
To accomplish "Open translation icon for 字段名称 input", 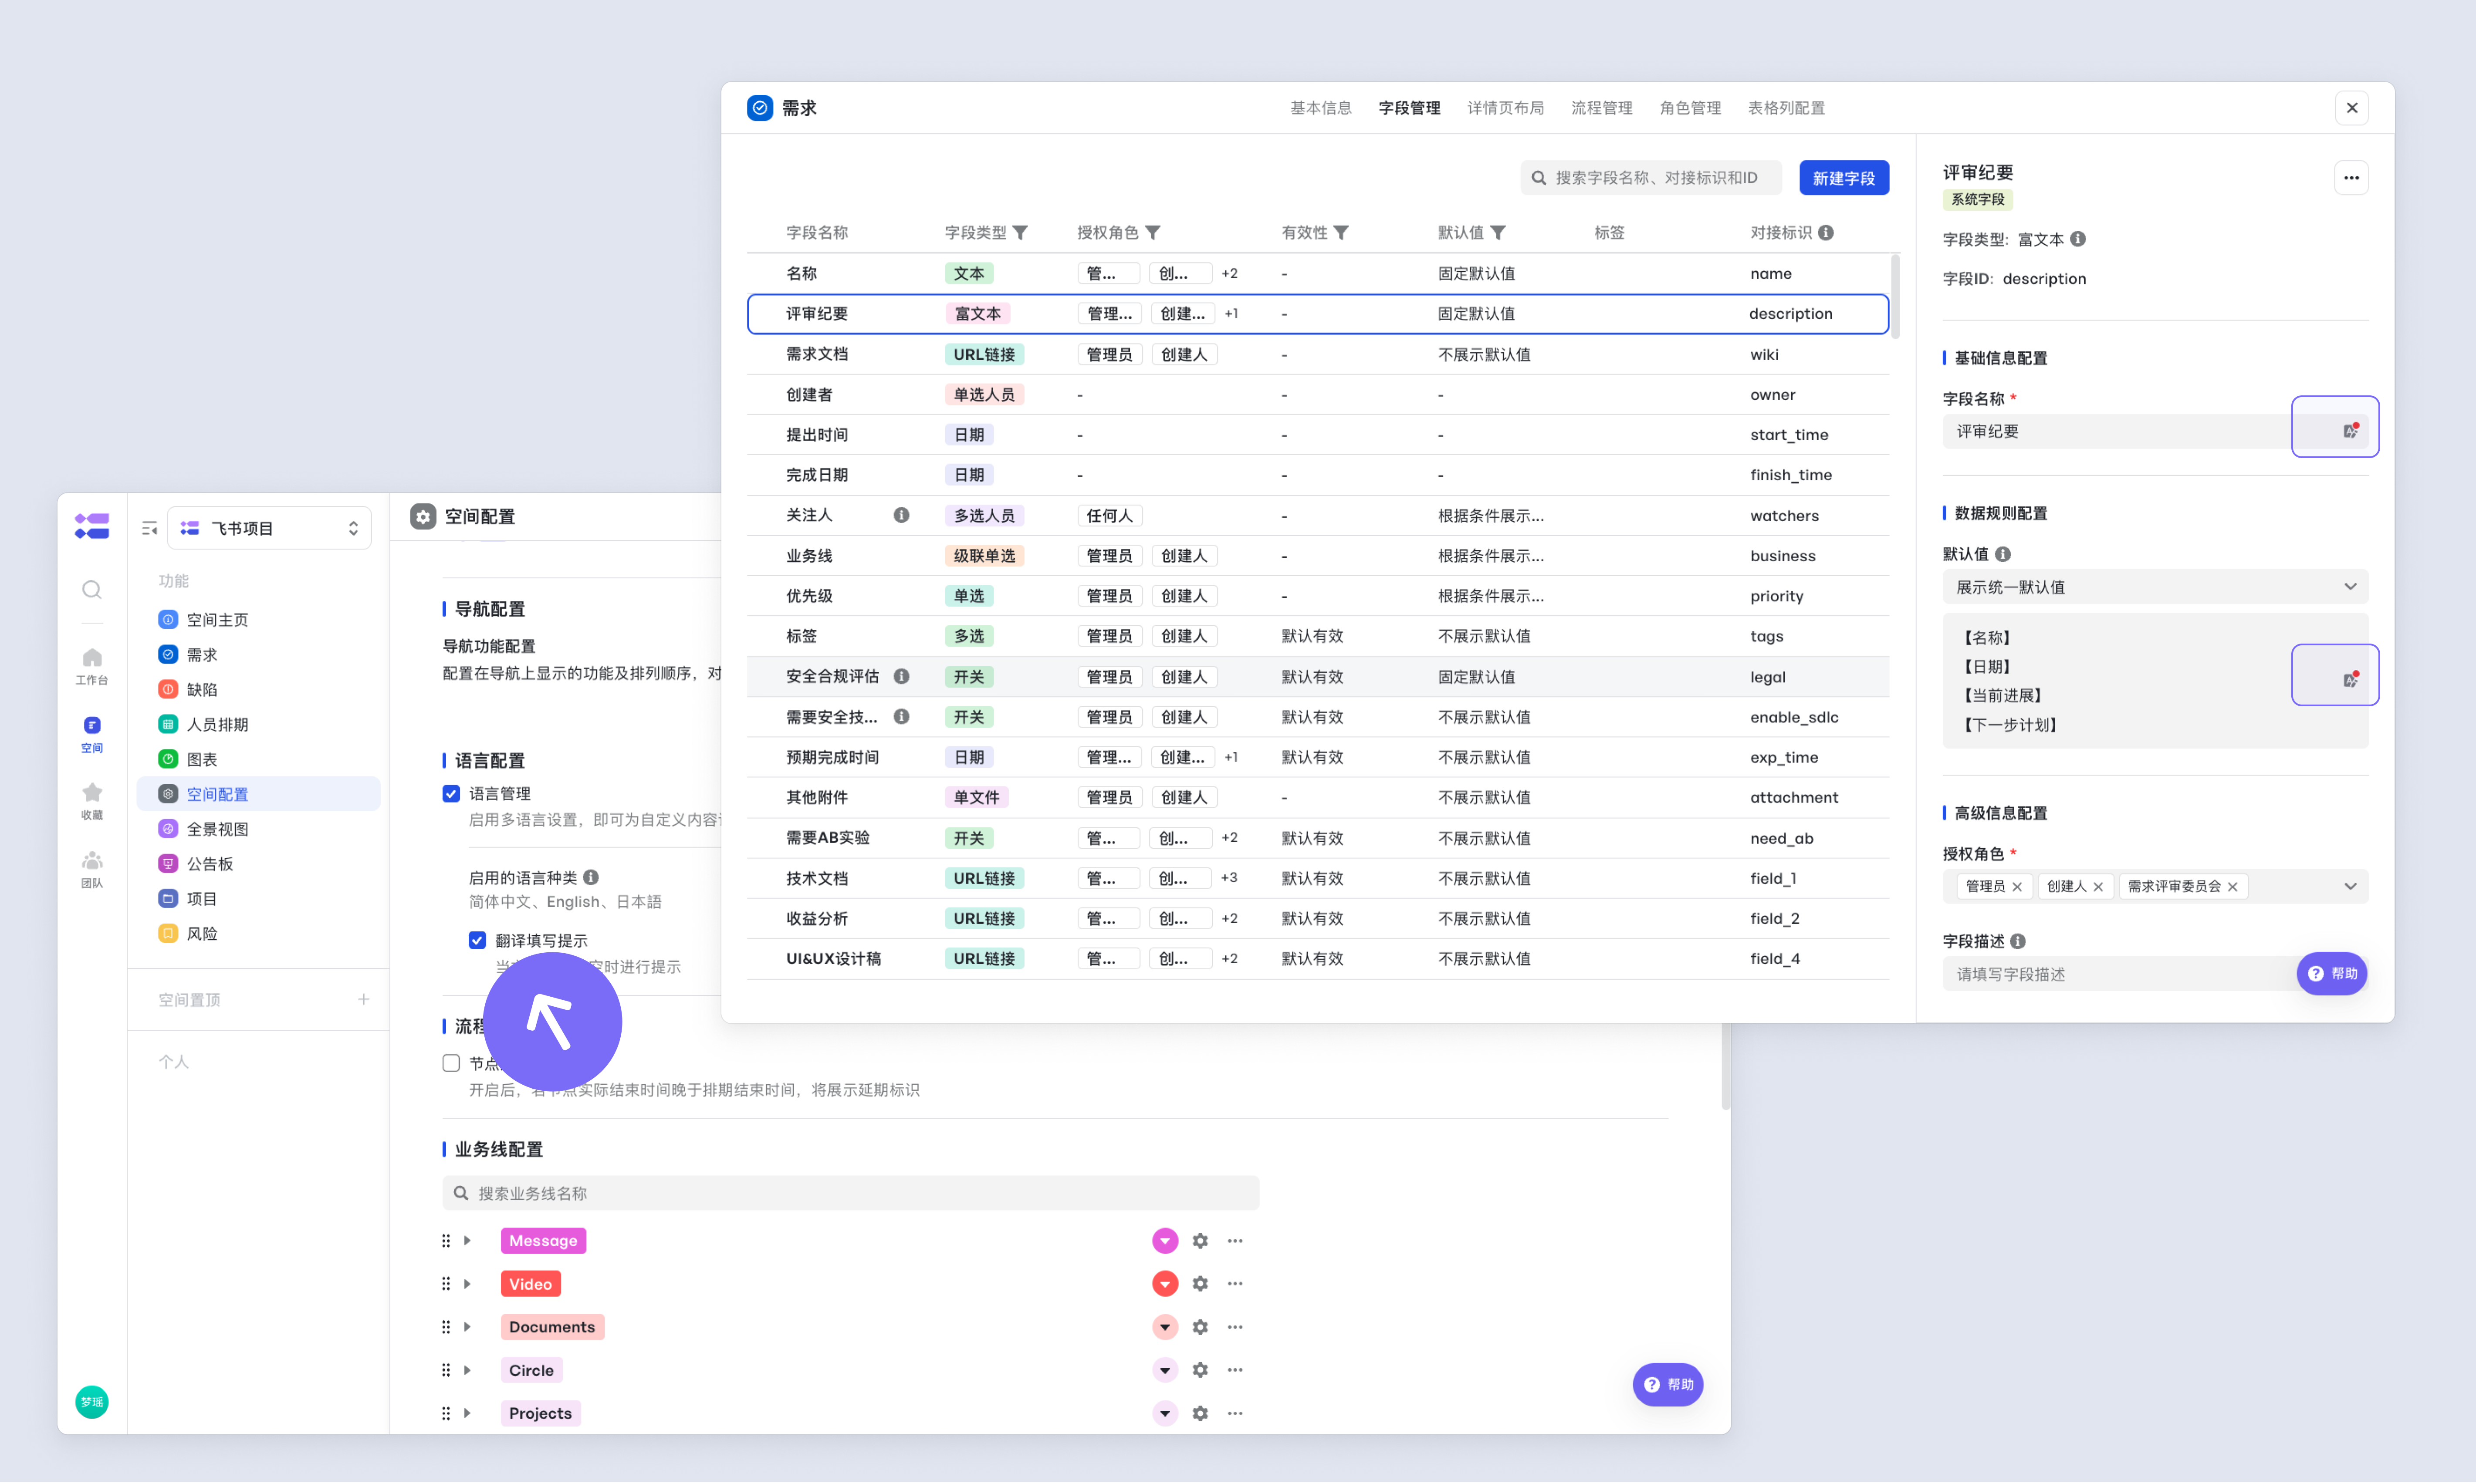I will click(2350, 431).
